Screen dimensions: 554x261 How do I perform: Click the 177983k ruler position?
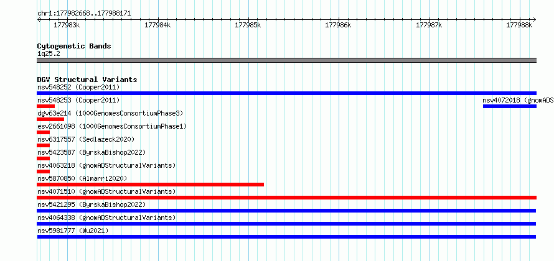[67, 25]
